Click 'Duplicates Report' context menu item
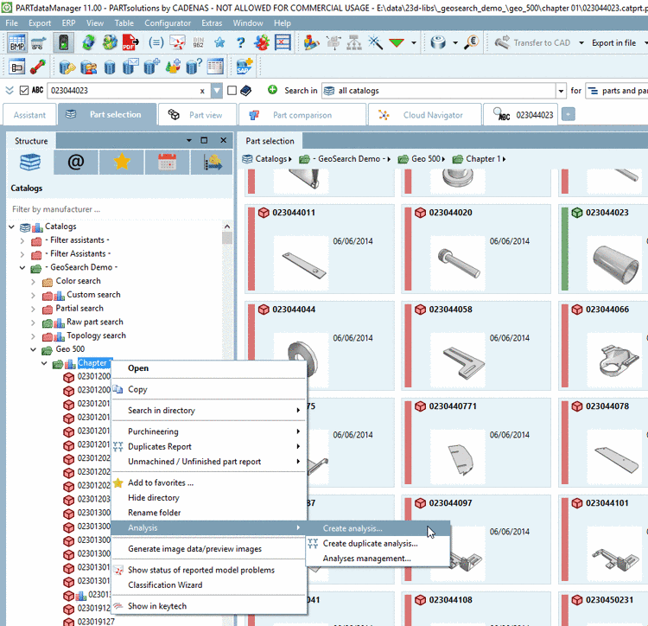 pos(209,446)
